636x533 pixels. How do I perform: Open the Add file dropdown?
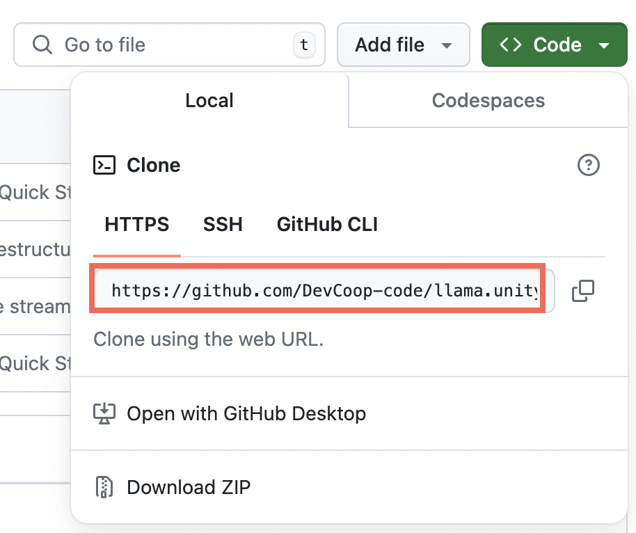point(403,45)
